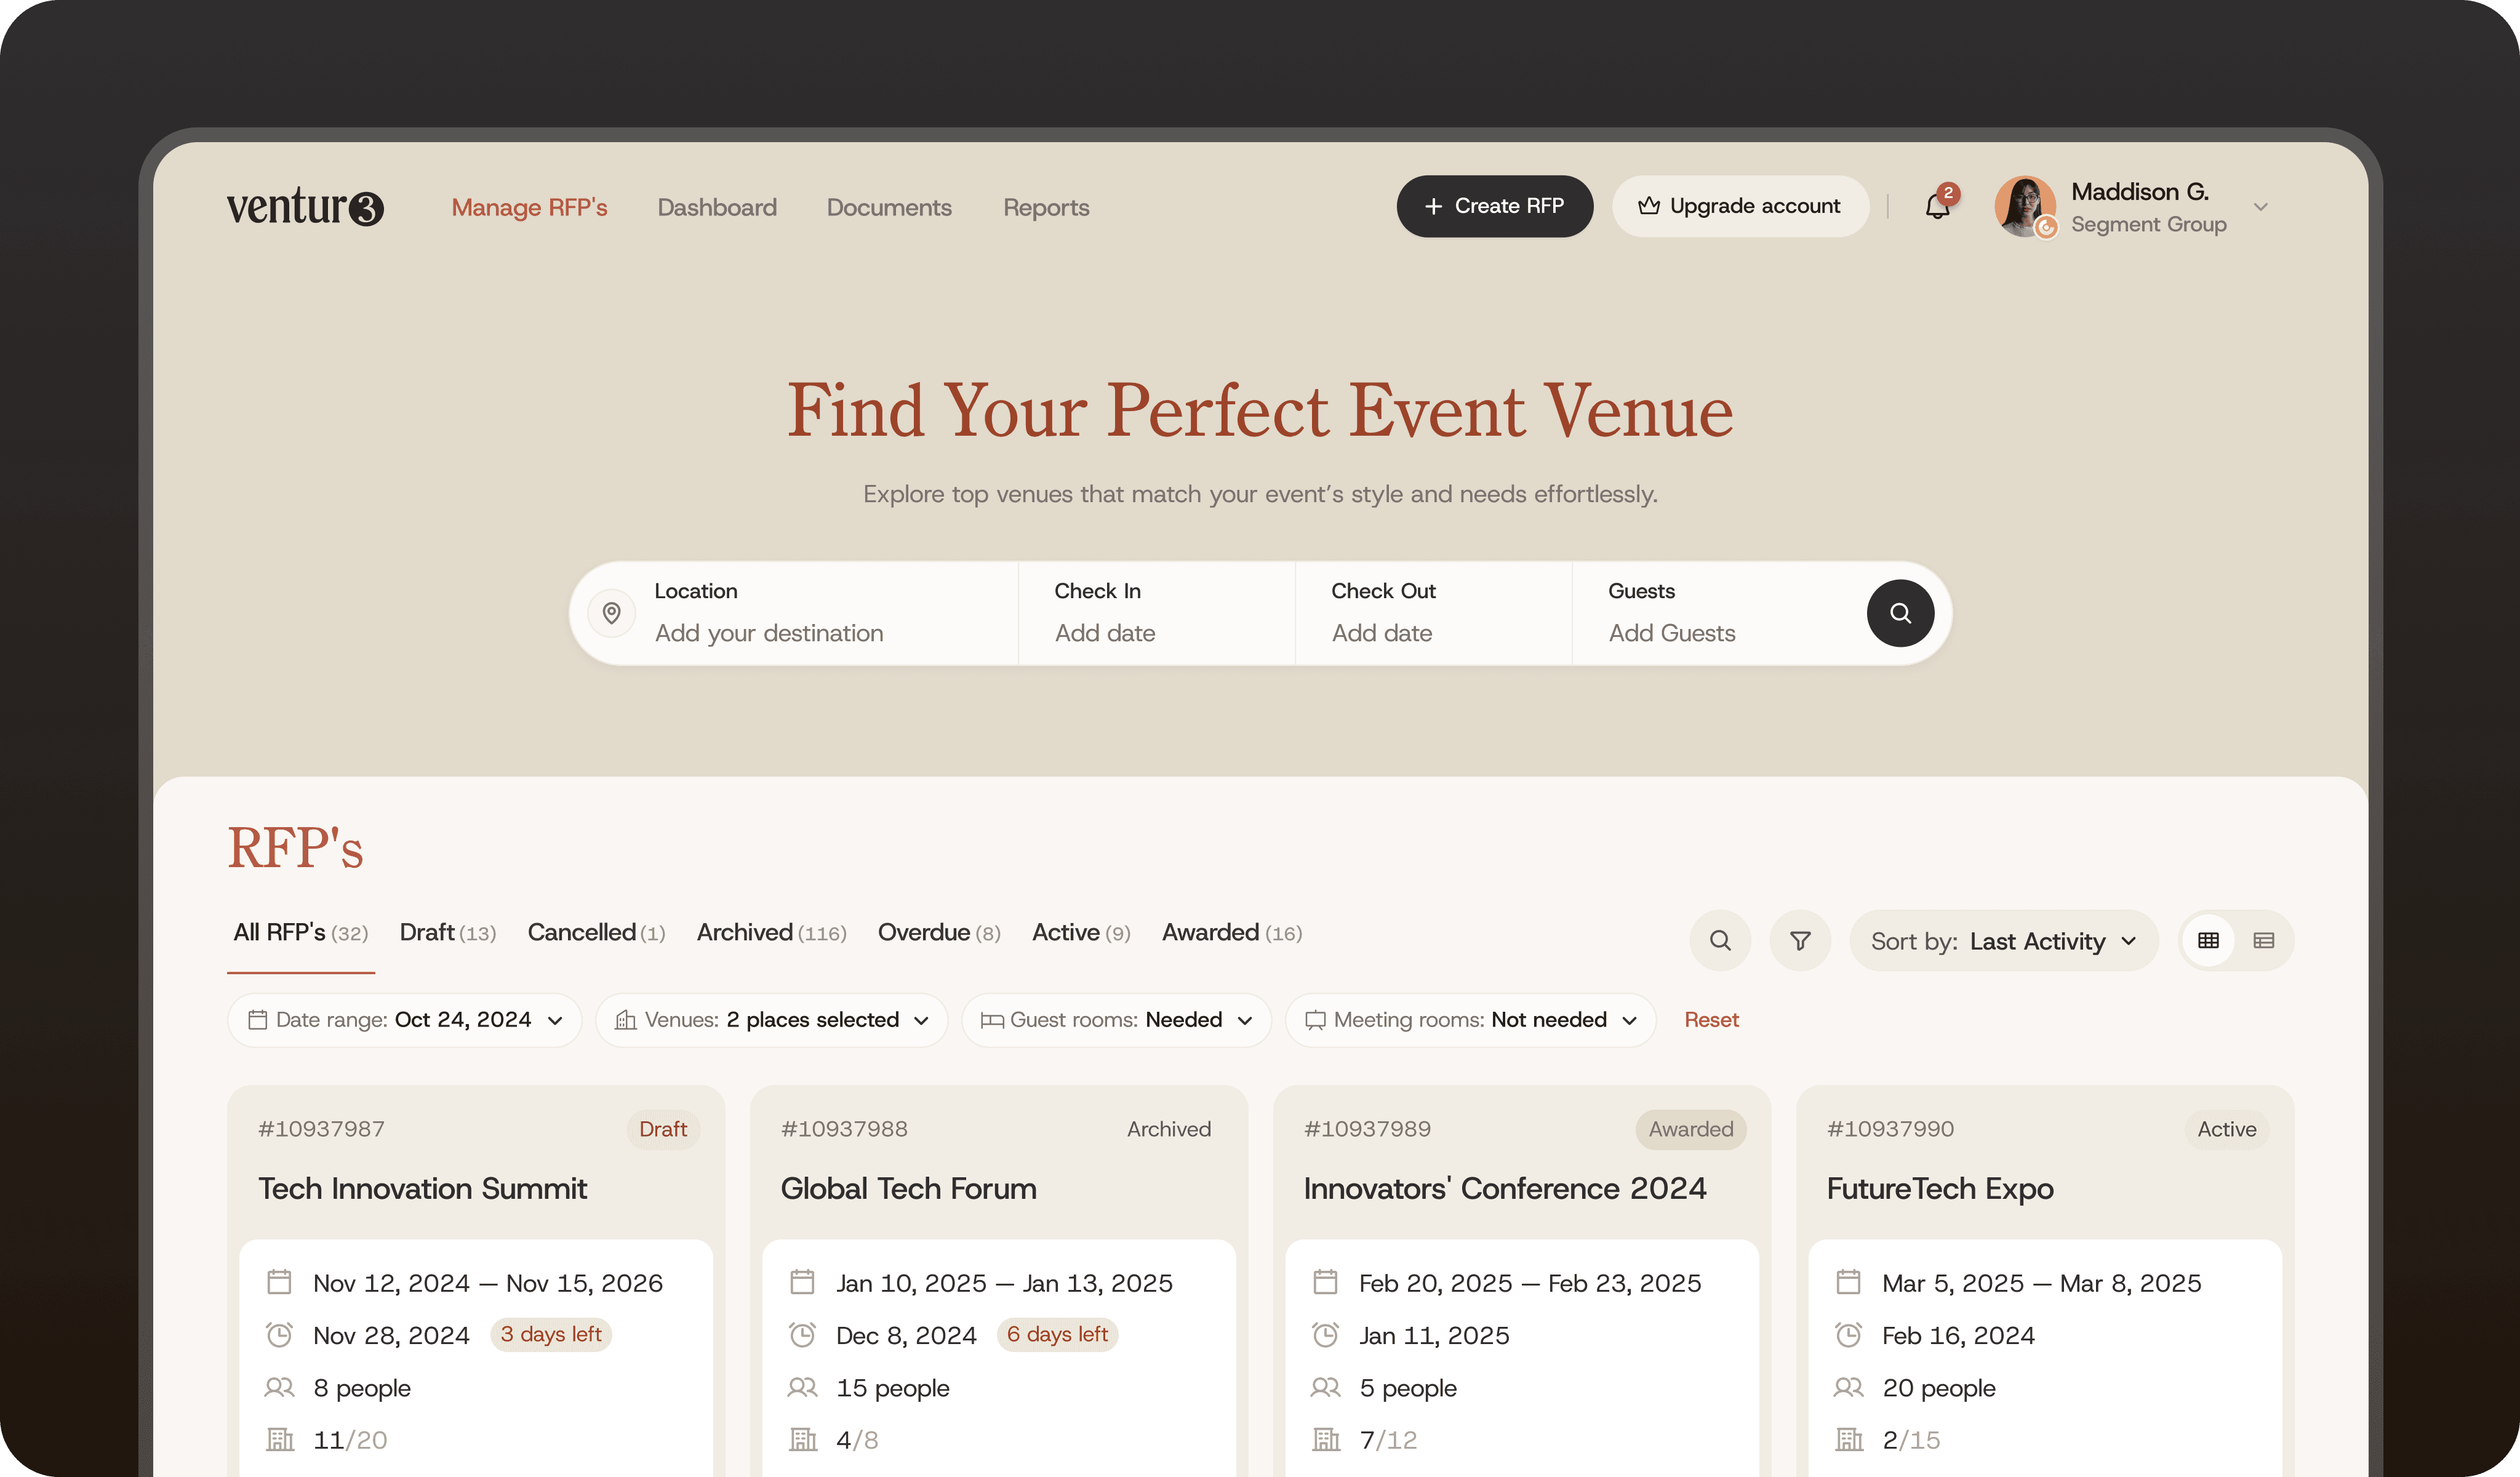This screenshot has height=1477, width=2520.
Task: Click the location pin icon
Action: pyautogui.click(x=611, y=613)
